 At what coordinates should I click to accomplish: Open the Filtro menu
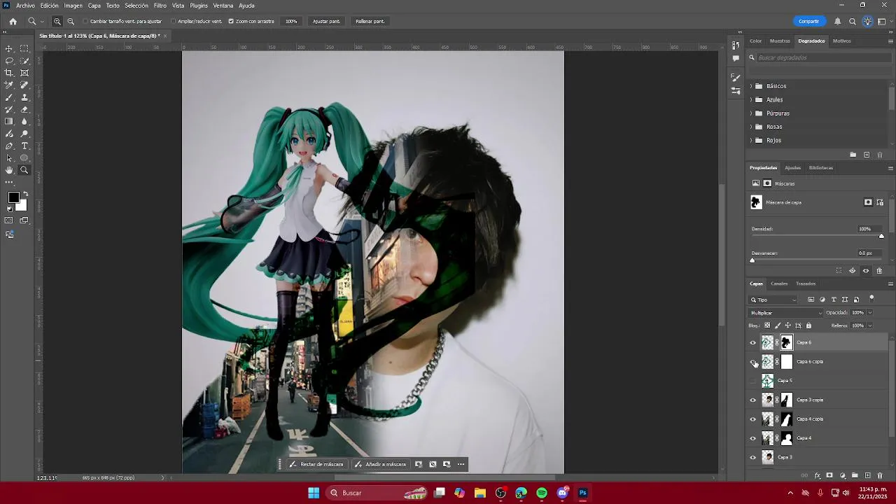point(160,6)
